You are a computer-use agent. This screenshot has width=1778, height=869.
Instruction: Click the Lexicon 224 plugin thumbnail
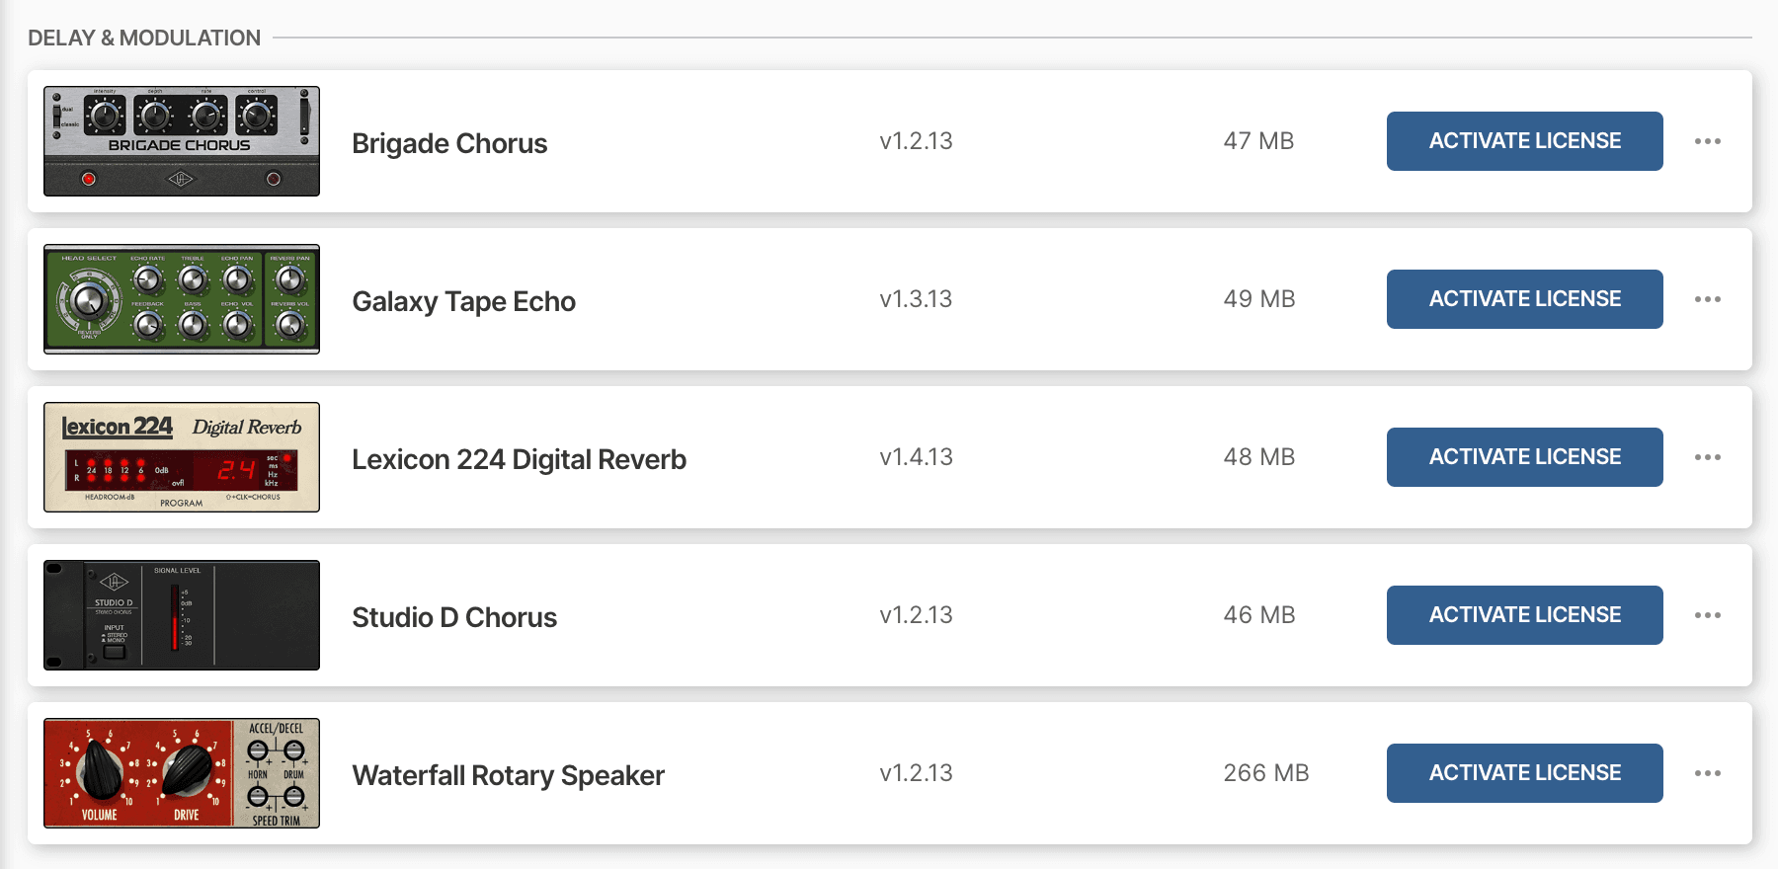pos(182,457)
